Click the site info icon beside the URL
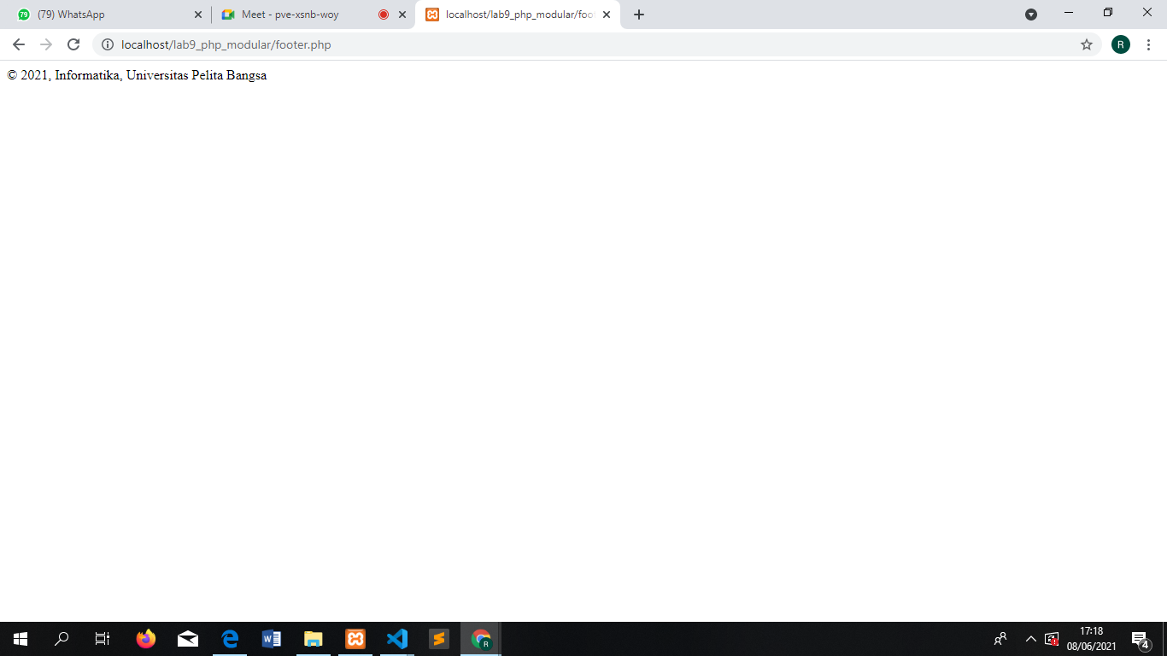Screen dimensions: 1167x656 106,44
